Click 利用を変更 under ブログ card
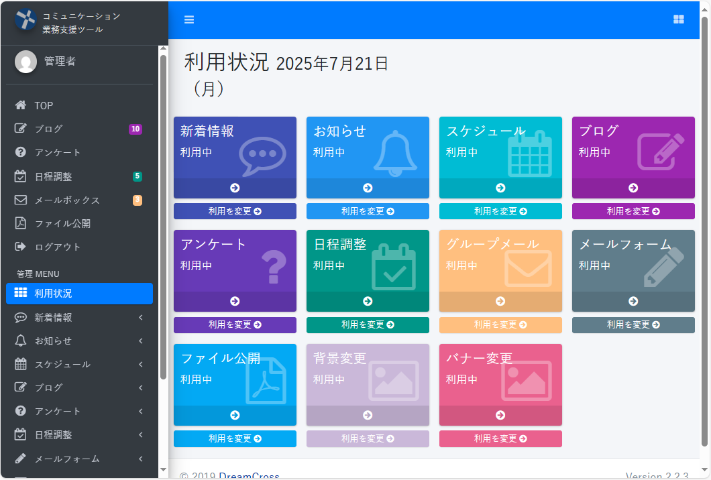Image resolution: width=711 pixels, height=480 pixels. (x=633, y=211)
